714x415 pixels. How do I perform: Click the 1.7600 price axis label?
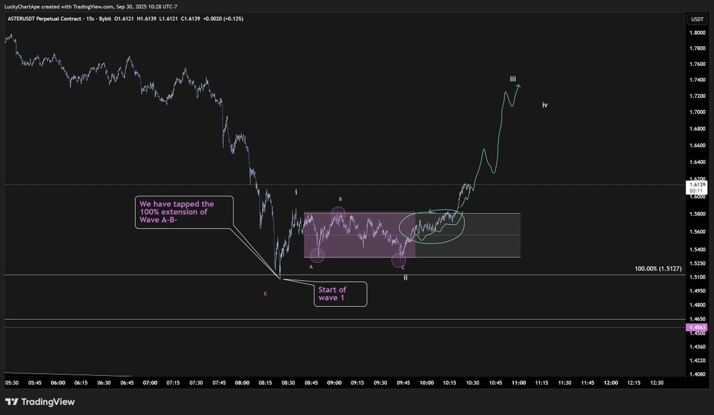(x=697, y=64)
